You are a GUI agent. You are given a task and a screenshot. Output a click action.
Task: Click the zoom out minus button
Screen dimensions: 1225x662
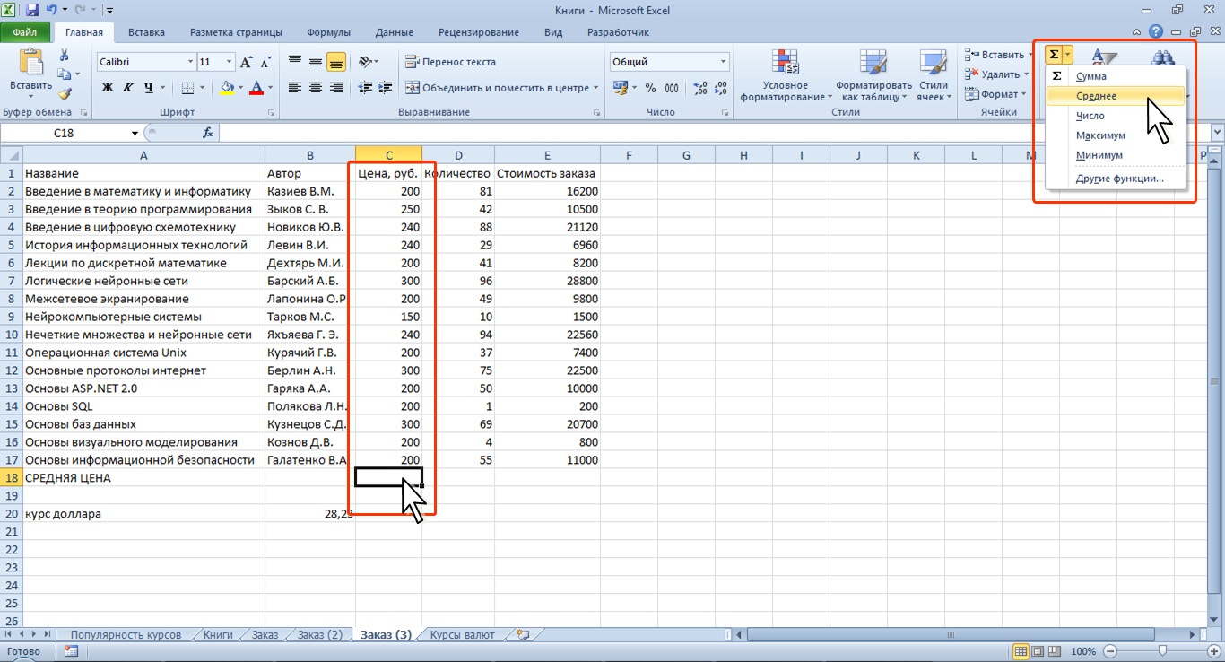click(x=1110, y=651)
